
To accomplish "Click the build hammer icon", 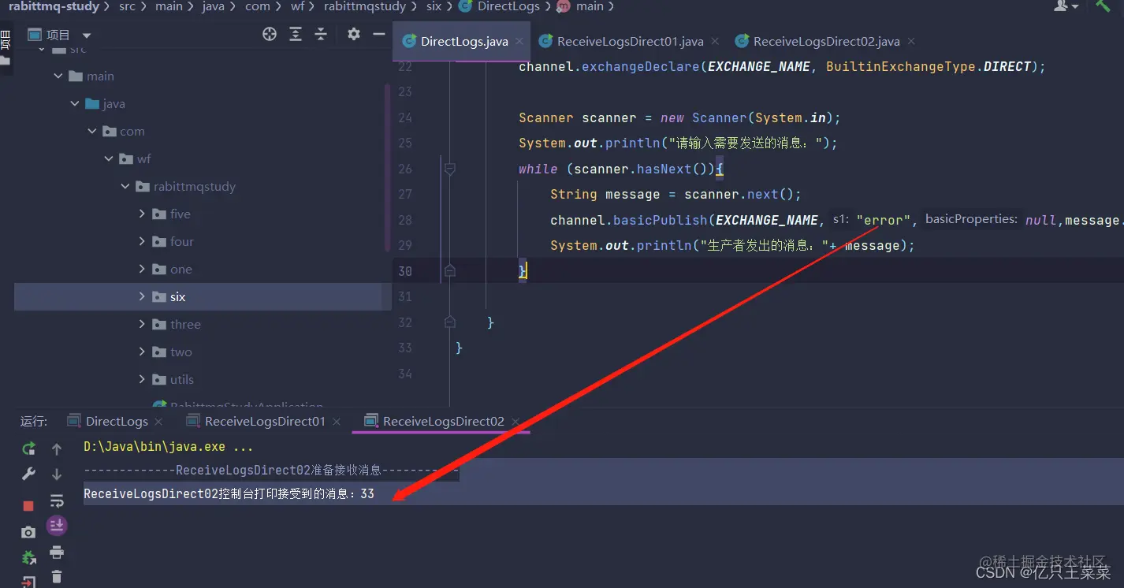I will [1103, 5].
